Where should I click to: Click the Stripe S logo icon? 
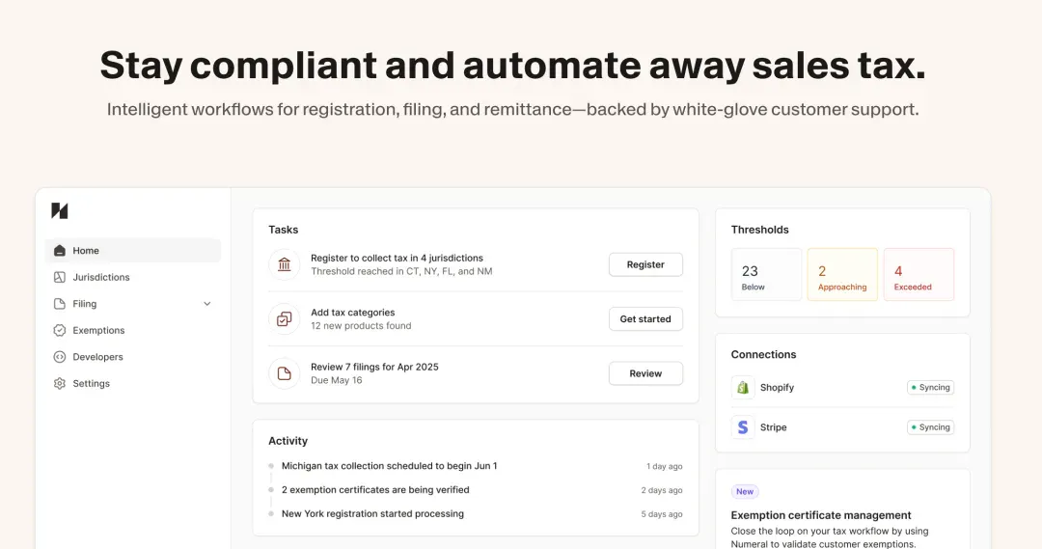pos(743,427)
